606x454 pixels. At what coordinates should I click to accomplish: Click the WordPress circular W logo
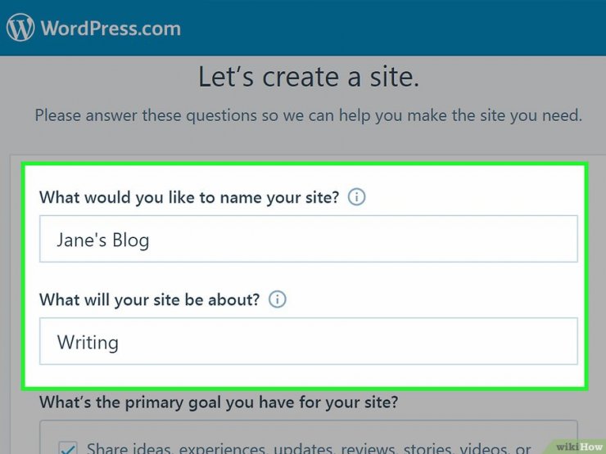pyautogui.click(x=20, y=28)
